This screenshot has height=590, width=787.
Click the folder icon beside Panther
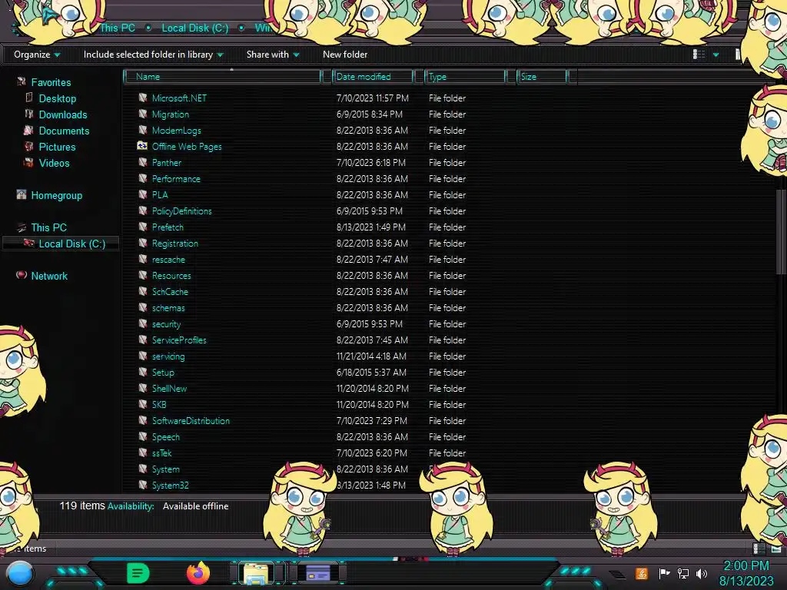click(x=142, y=162)
